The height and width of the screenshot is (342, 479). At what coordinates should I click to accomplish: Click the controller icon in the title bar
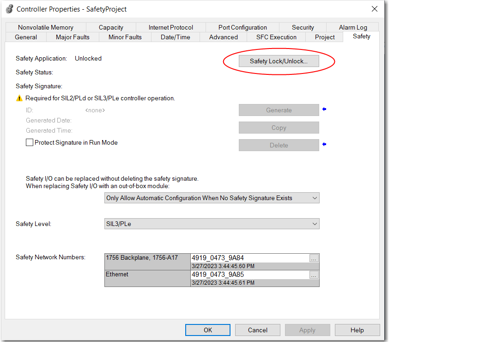point(9,9)
